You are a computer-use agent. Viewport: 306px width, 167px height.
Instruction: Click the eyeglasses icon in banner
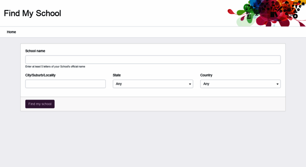coord(285,7)
